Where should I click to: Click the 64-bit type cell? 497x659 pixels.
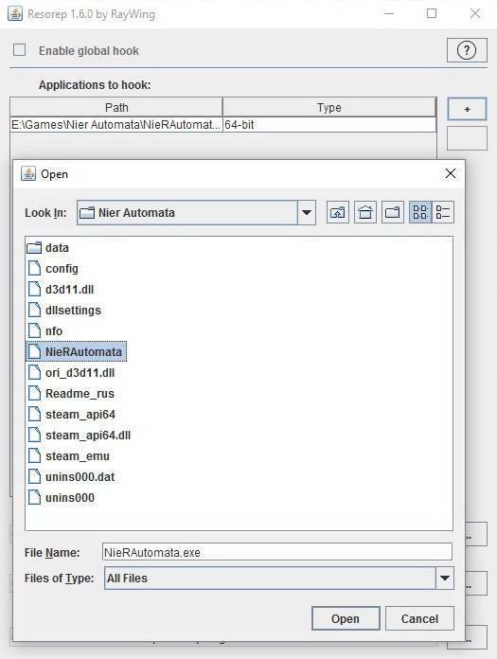pos(328,124)
